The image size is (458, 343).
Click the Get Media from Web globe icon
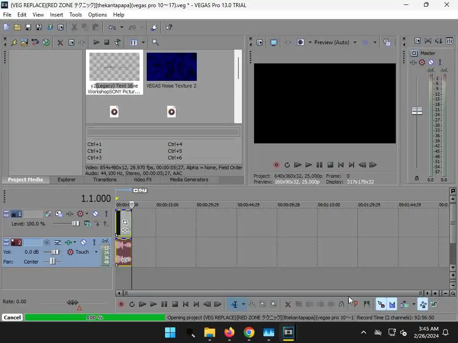46,42
